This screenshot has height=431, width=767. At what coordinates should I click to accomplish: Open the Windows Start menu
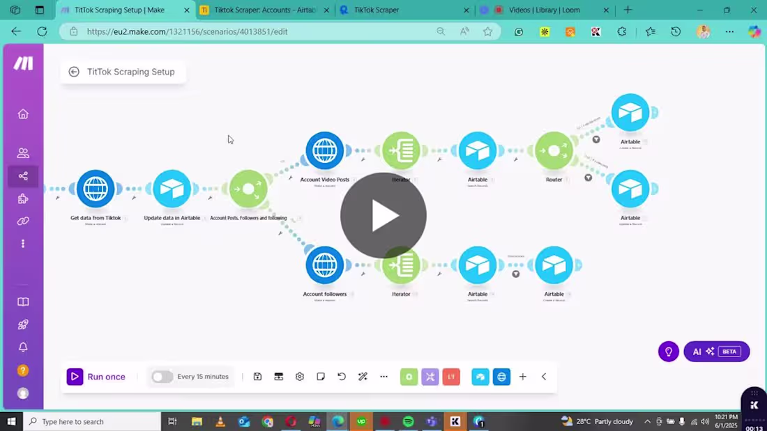(x=11, y=421)
